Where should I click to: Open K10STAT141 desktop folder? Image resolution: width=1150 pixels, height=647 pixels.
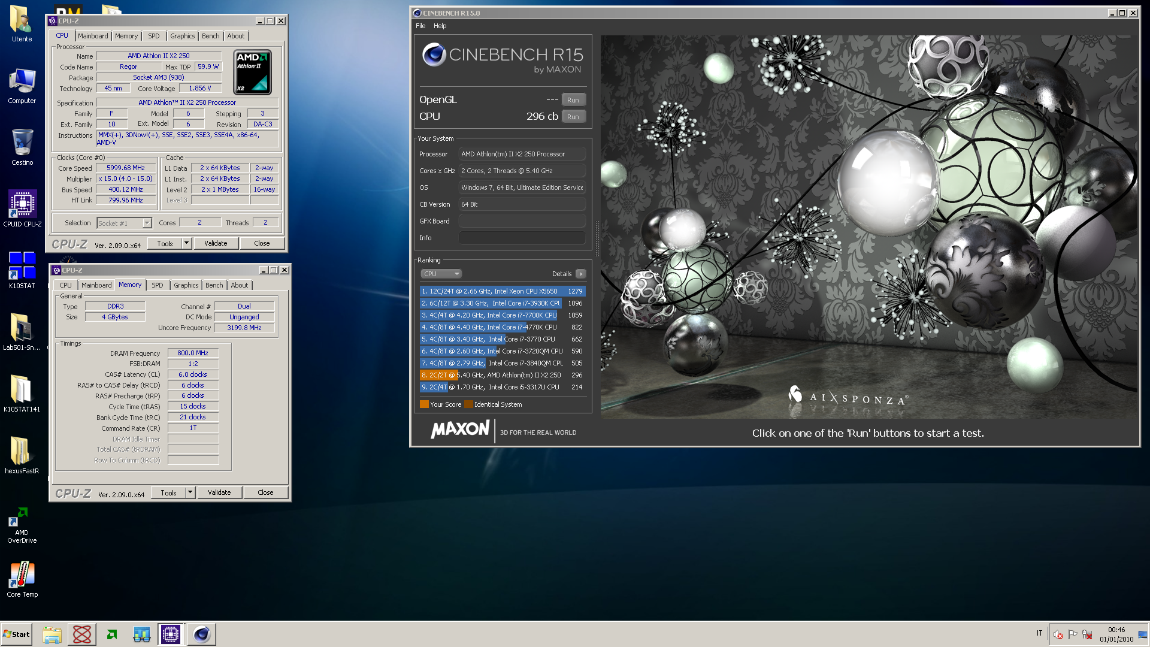click(x=22, y=393)
